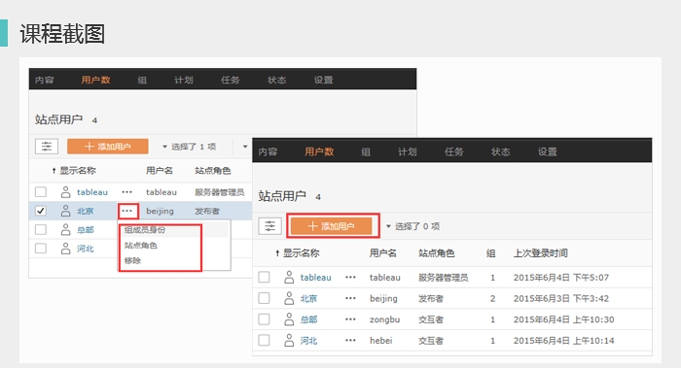Open the tableau user link in left window

tap(92, 192)
